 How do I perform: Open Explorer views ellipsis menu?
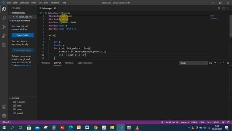coord(33,8)
